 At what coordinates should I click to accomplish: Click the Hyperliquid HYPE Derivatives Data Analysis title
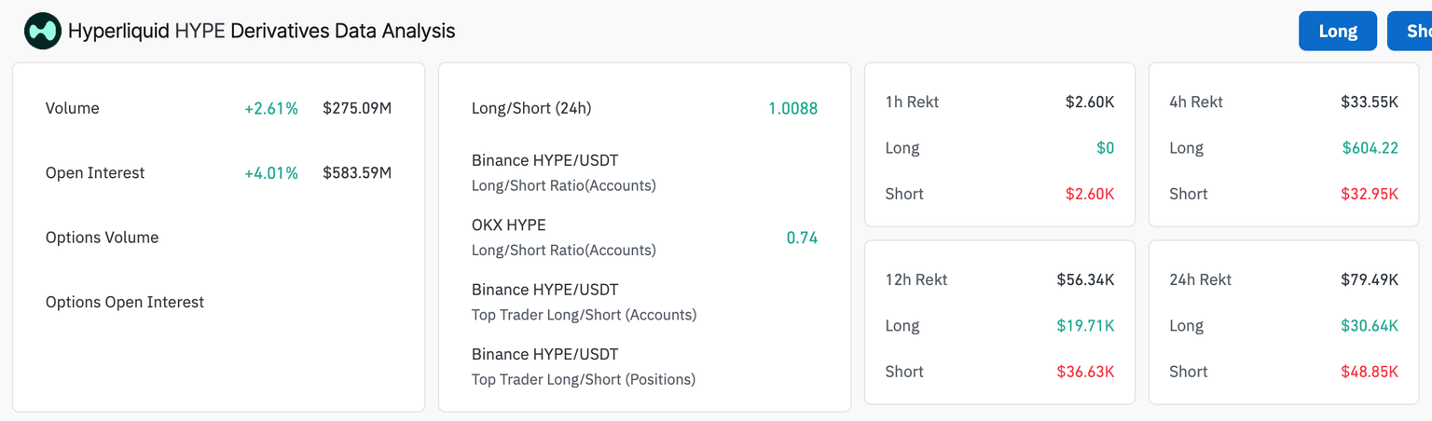[262, 31]
